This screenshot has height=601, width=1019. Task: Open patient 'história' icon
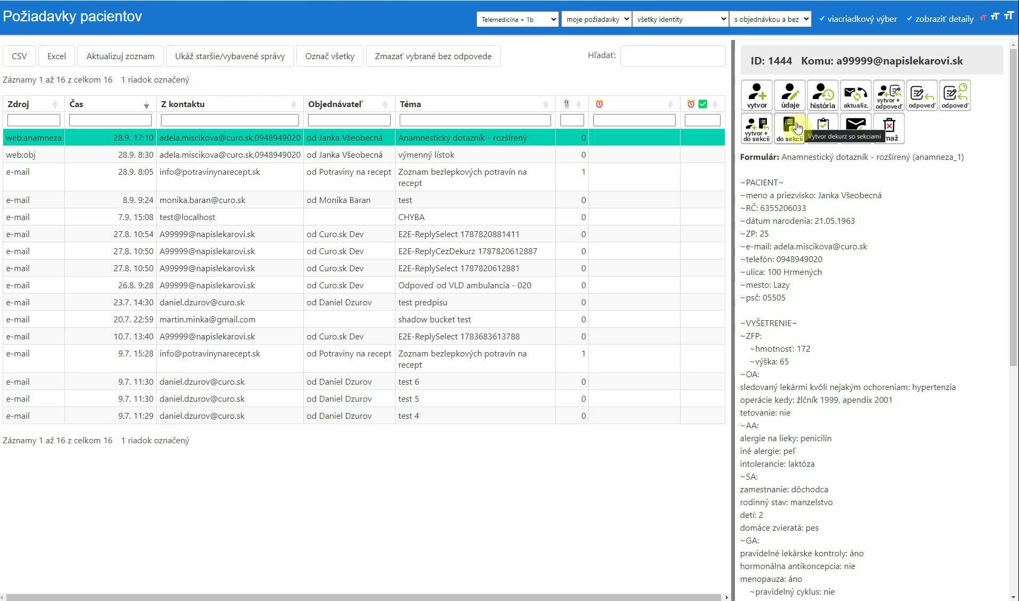(823, 95)
